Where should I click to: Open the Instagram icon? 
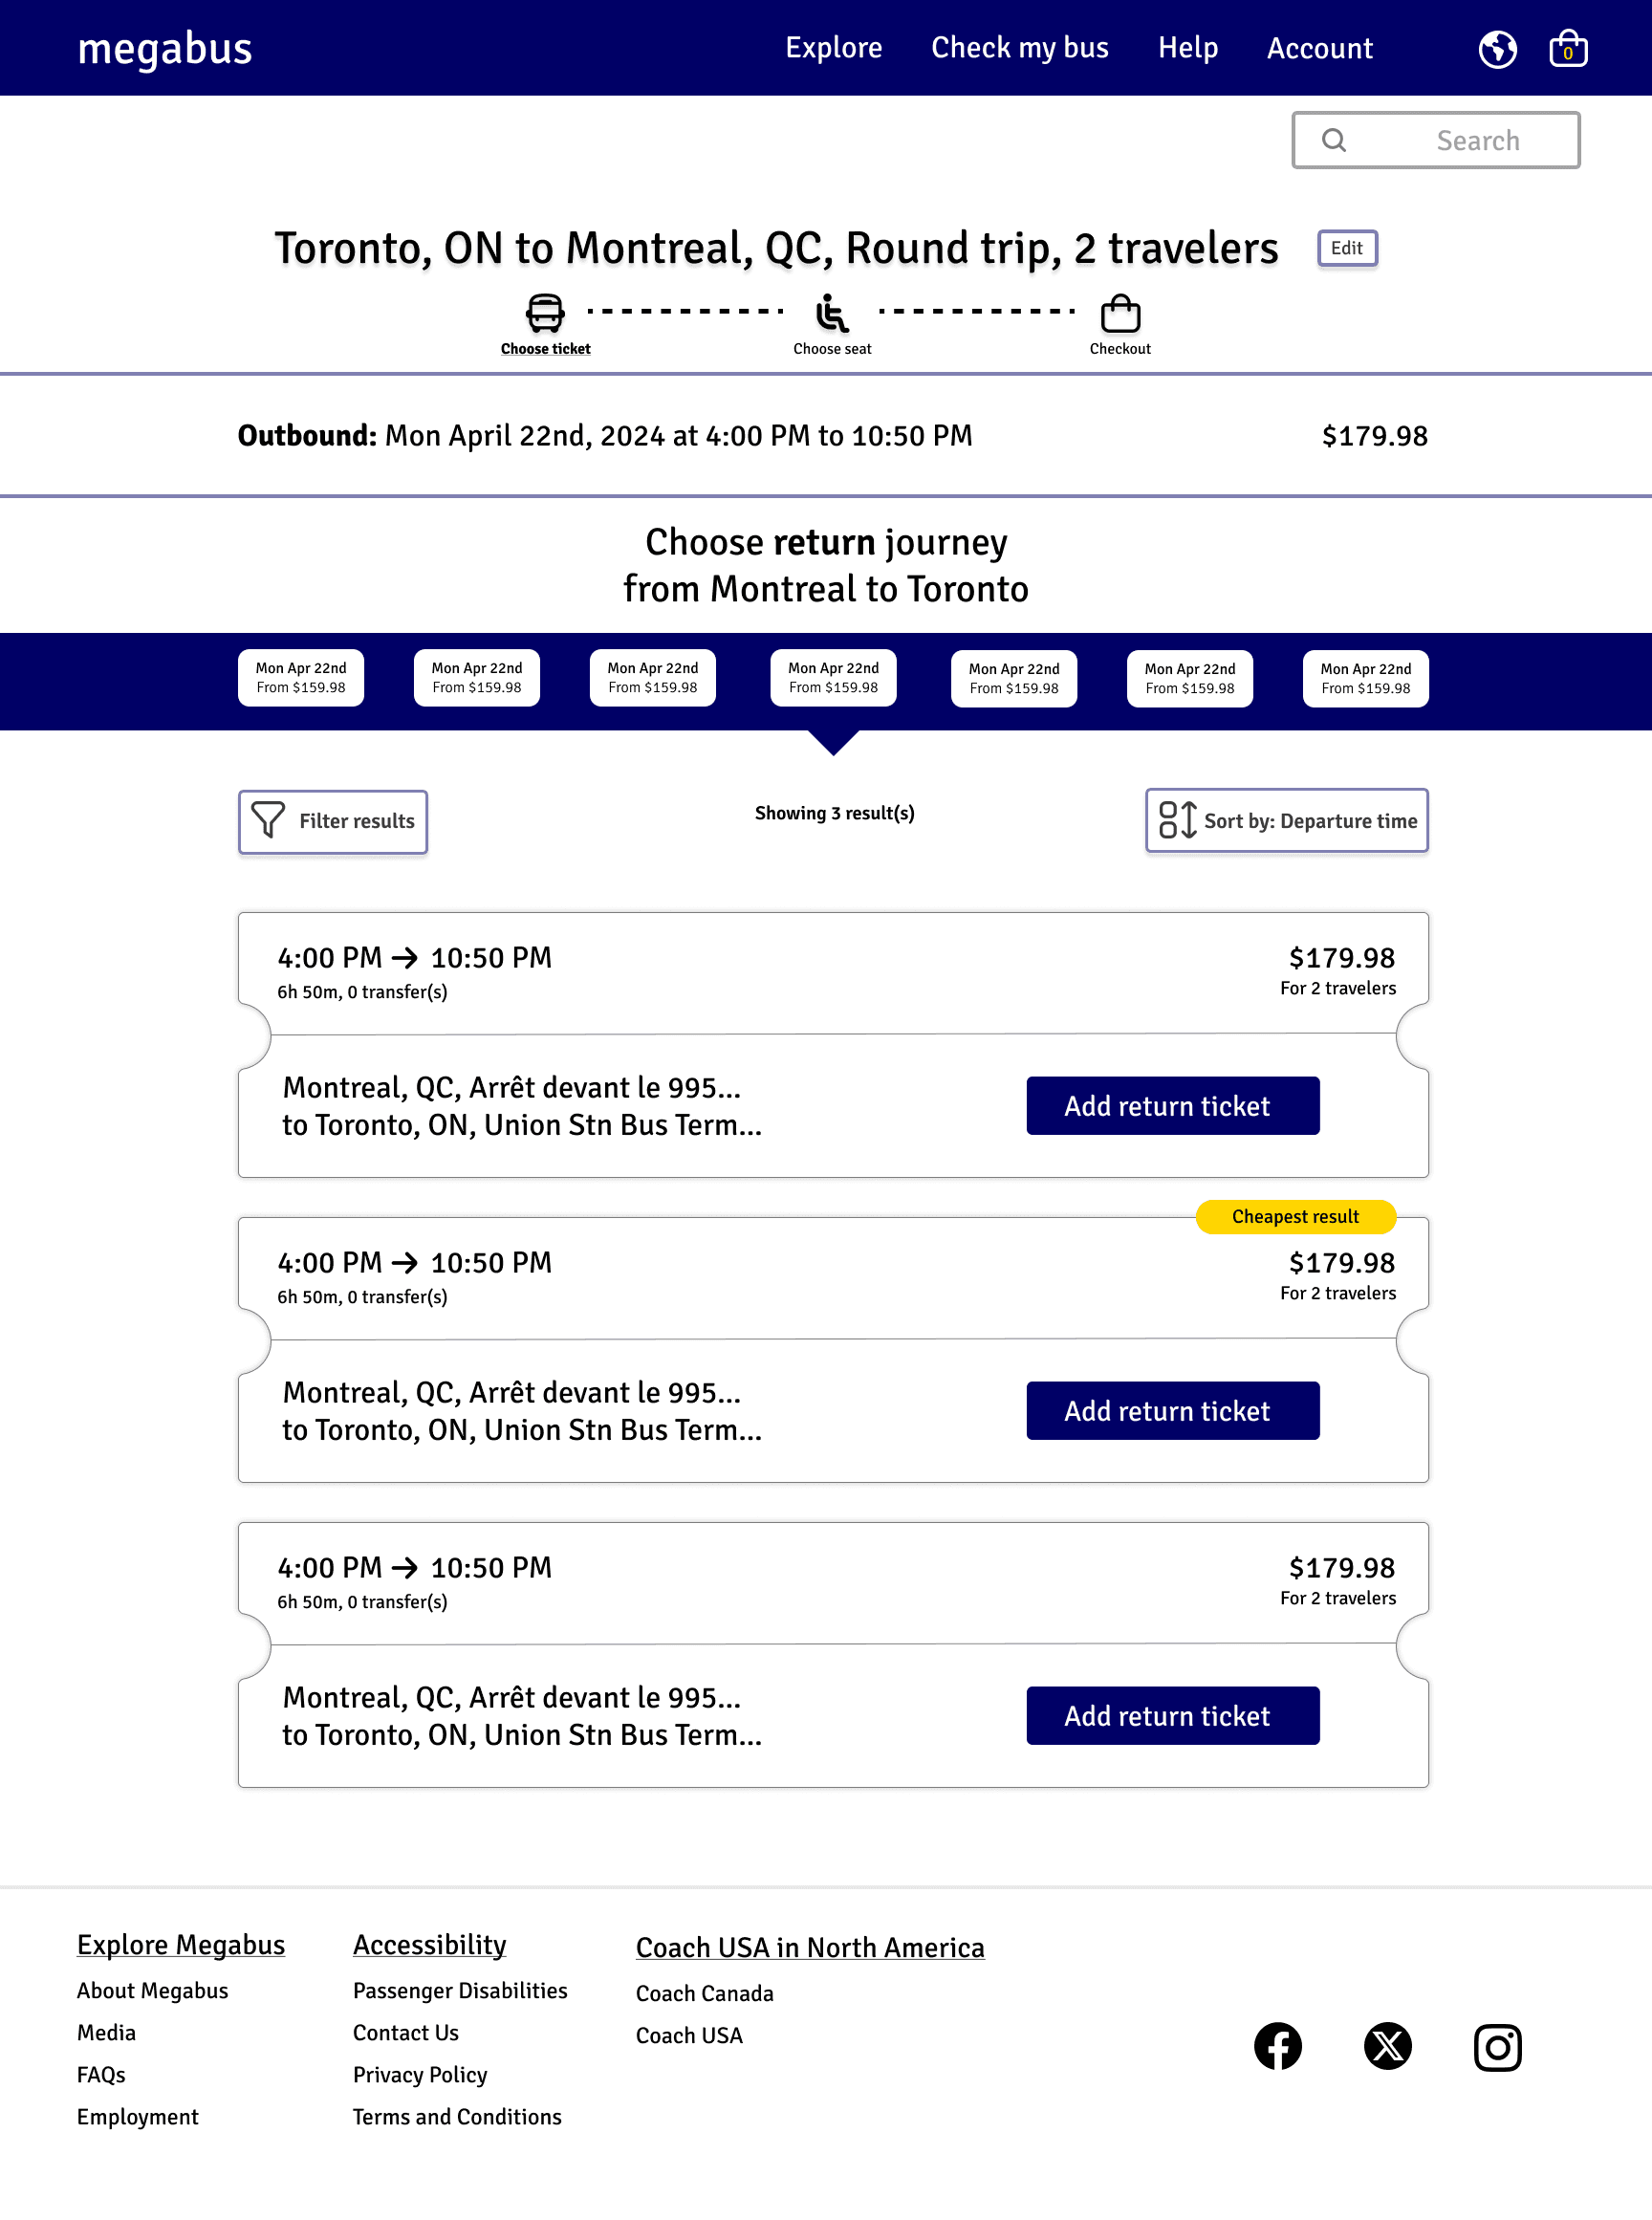click(1497, 2047)
